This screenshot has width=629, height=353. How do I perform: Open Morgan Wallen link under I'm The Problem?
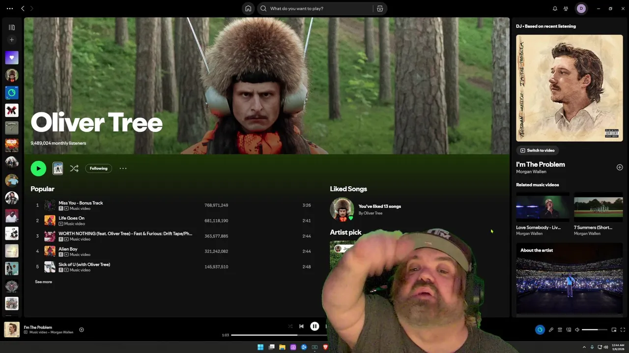coord(531,172)
